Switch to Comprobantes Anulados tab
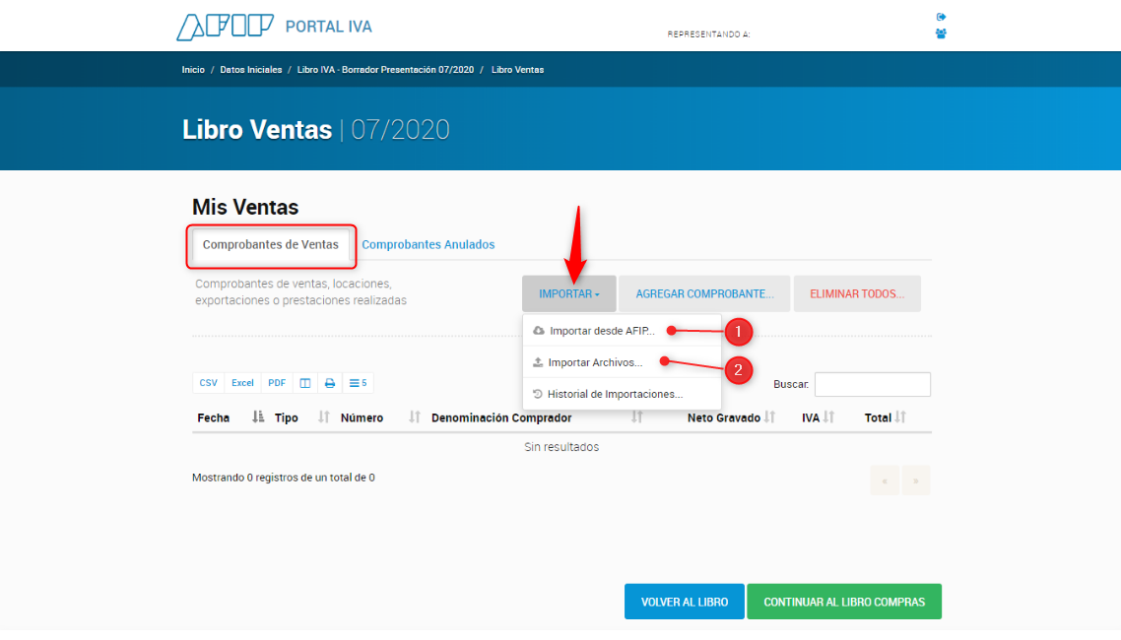1121x640 pixels. pos(429,244)
